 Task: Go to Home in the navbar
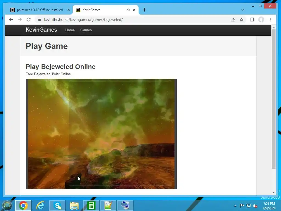(x=70, y=30)
